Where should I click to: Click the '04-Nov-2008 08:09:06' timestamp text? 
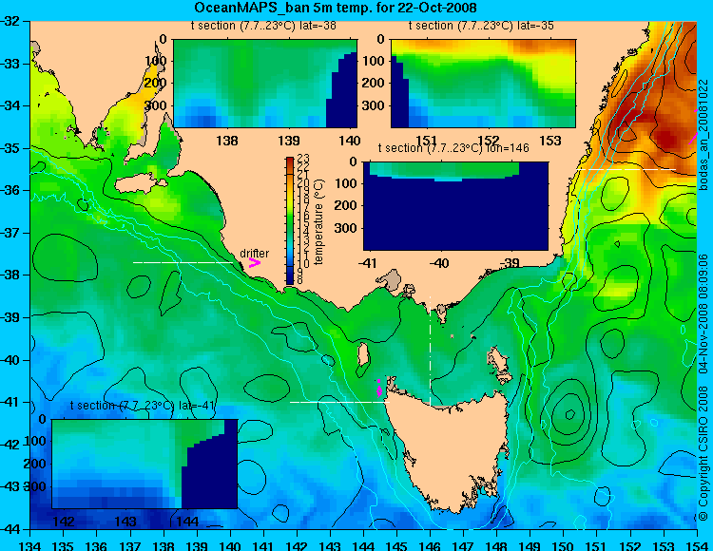point(703,313)
